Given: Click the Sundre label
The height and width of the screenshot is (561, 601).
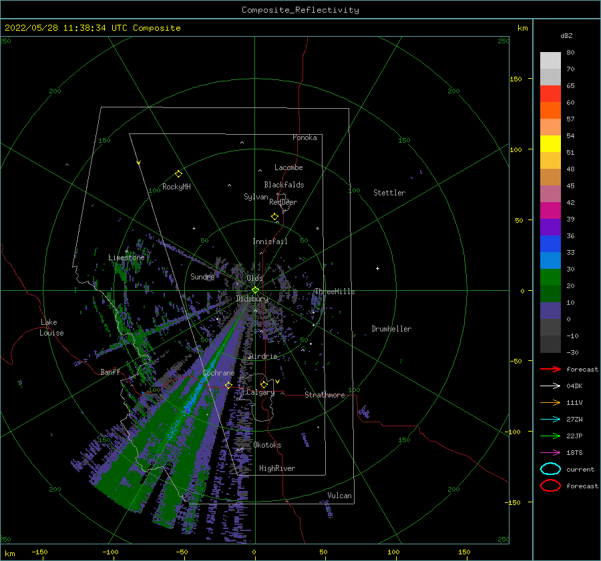Looking at the screenshot, I should click(x=202, y=276).
